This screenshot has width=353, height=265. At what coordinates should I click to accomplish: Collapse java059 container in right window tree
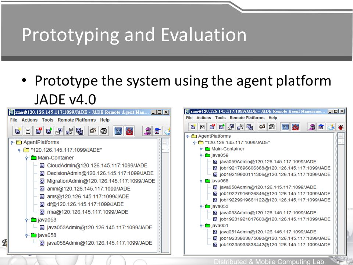201,155
